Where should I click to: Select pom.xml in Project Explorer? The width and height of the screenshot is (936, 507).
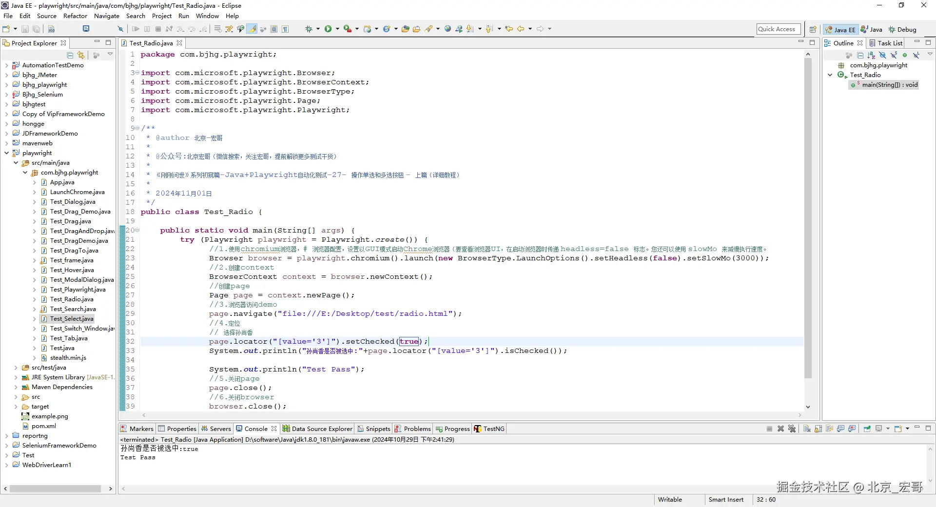44,426
